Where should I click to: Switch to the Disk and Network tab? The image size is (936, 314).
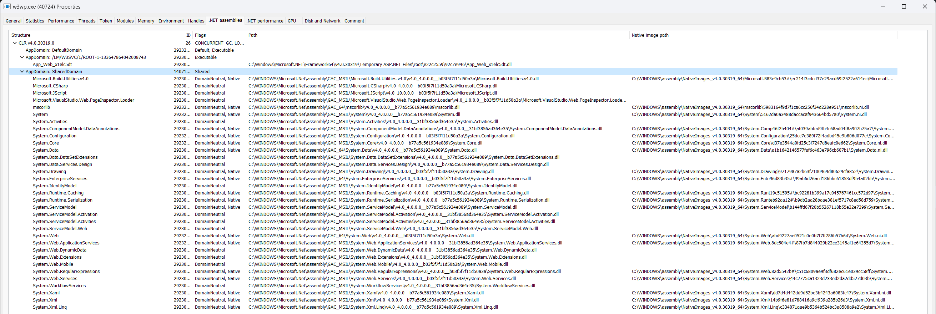(322, 21)
